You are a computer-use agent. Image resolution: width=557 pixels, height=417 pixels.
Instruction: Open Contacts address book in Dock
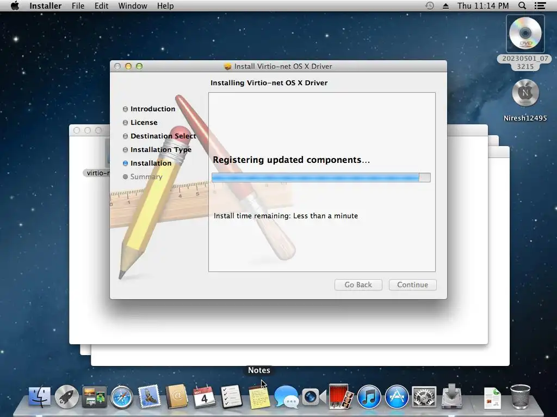click(176, 396)
